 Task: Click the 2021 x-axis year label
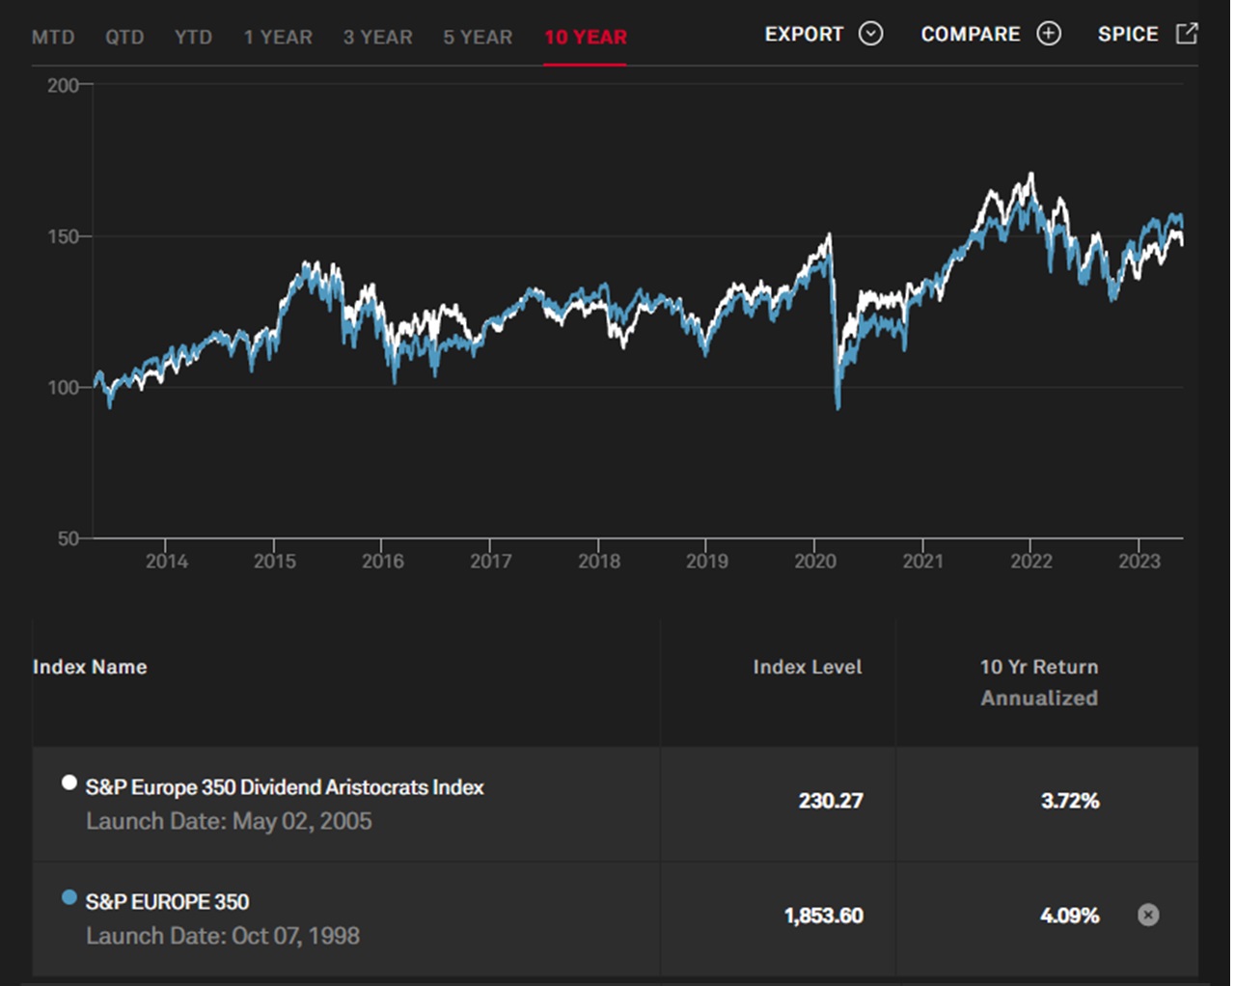(923, 561)
